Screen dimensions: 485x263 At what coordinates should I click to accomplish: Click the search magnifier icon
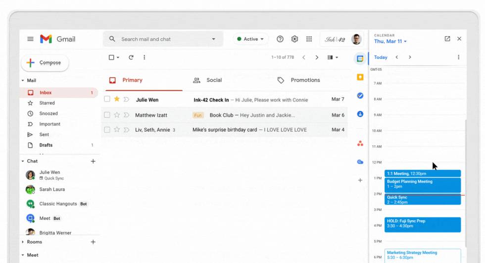[x=112, y=39]
